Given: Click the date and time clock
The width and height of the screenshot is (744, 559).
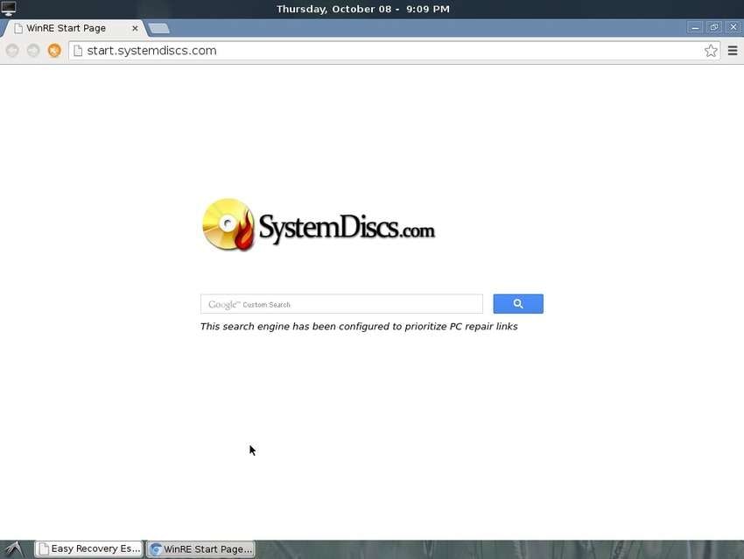Looking at the screenshot, I should tap(363, 9).
